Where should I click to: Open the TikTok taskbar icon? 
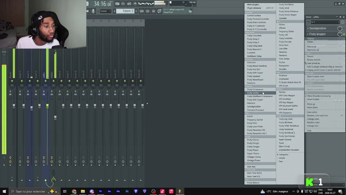[x=162, y=191]
